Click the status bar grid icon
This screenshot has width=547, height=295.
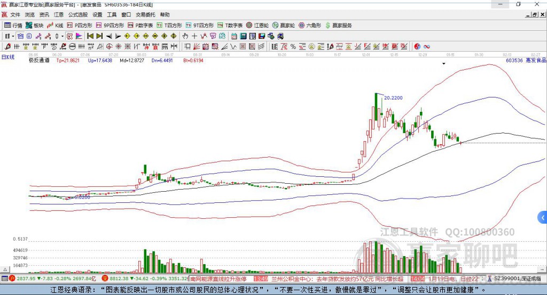[x=4, y=278]
